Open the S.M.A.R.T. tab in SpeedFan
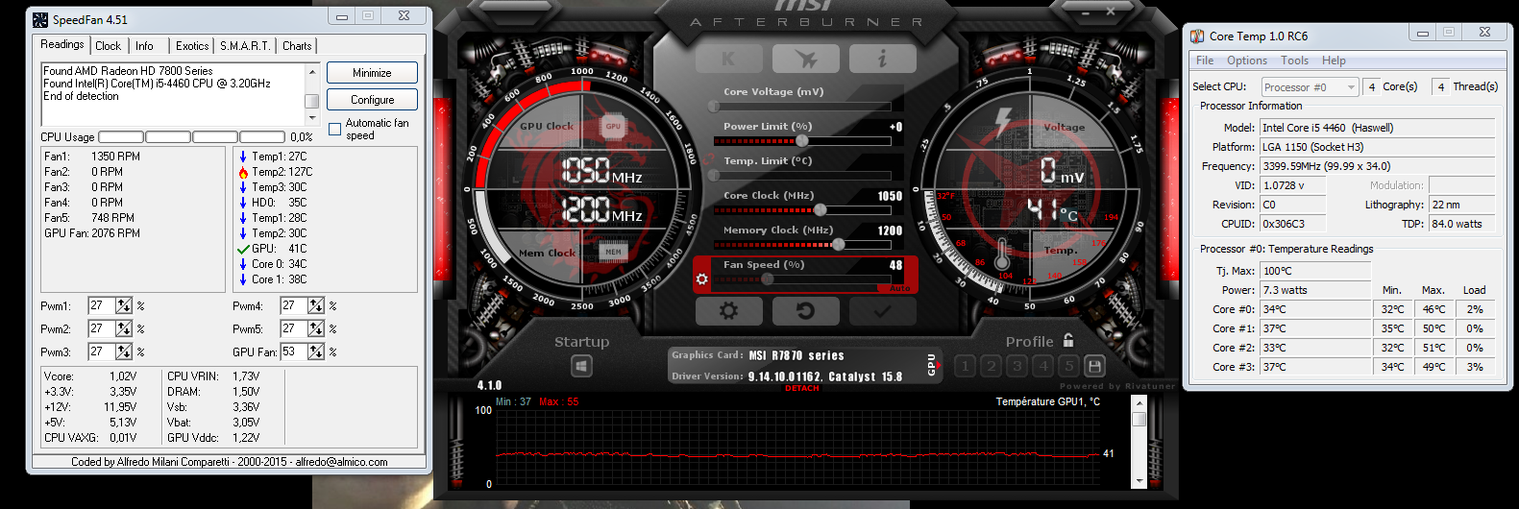1519x509 pixels. 245,46
